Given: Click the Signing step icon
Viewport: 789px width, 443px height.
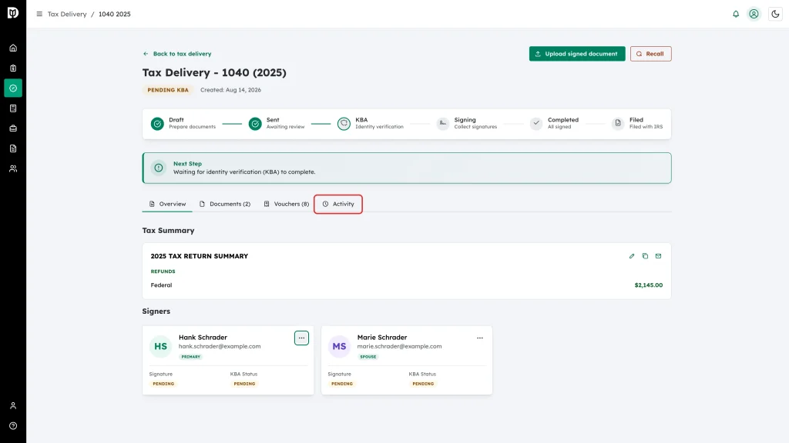Looking at the screenshot, I should 443,124.
